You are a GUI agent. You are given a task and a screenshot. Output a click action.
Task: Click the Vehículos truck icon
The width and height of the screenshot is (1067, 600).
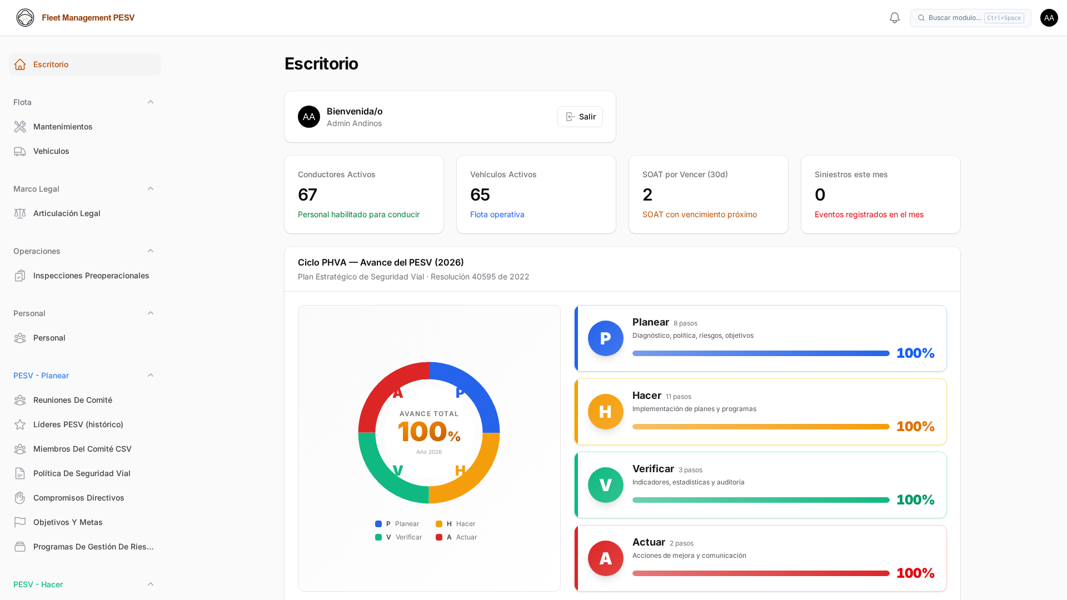[20, 151]
